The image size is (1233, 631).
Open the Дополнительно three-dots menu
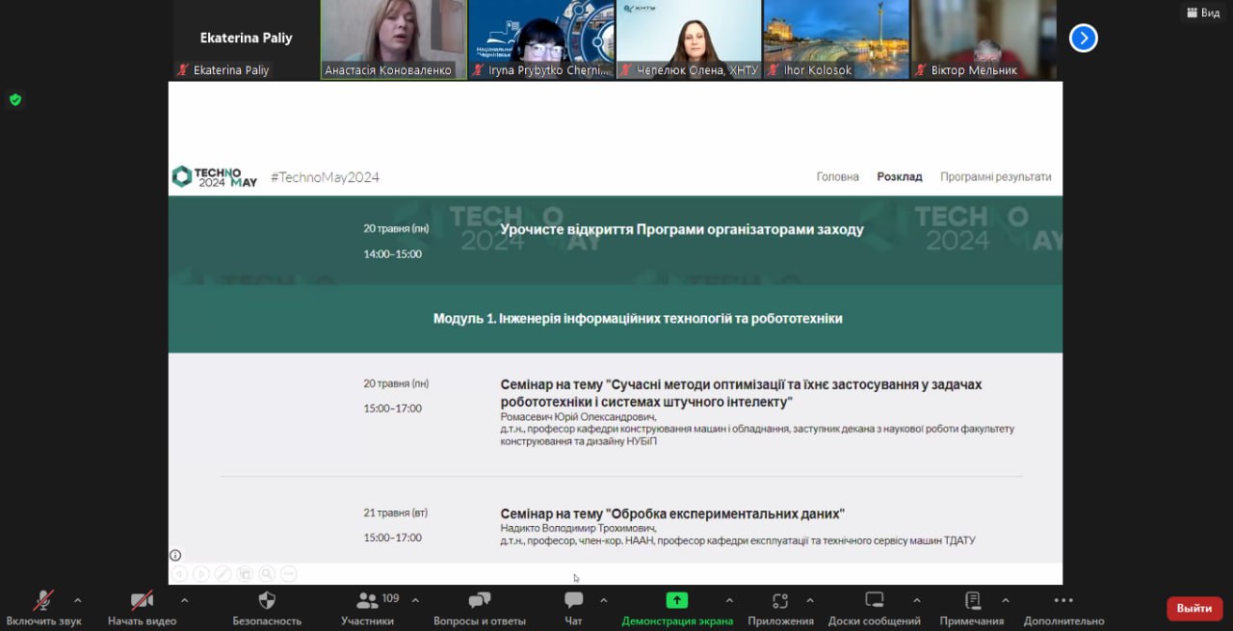(x=1063, y=609)
